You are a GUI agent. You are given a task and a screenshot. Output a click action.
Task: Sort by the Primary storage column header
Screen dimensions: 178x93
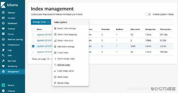click(166, 29)
